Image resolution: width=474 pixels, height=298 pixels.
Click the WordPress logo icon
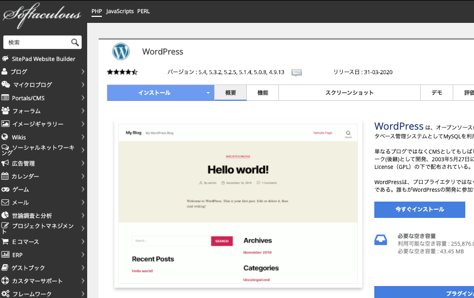pyautogui.click(x=121, y=51)
